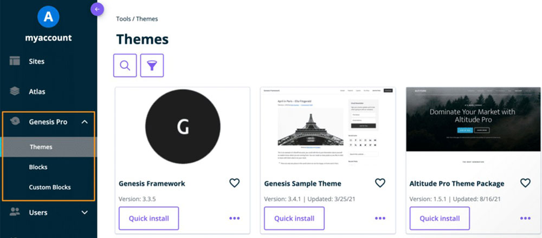This screenshot has width=542, height=238.
Task: Favorite the Altitude Pro Theme Package
Action: point(525,183)
